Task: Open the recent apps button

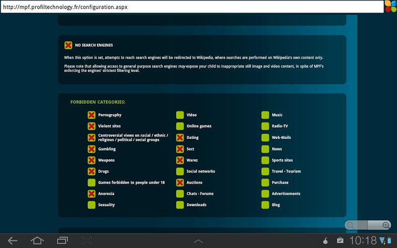Action: pyautogui.click(x=63, y=241)
